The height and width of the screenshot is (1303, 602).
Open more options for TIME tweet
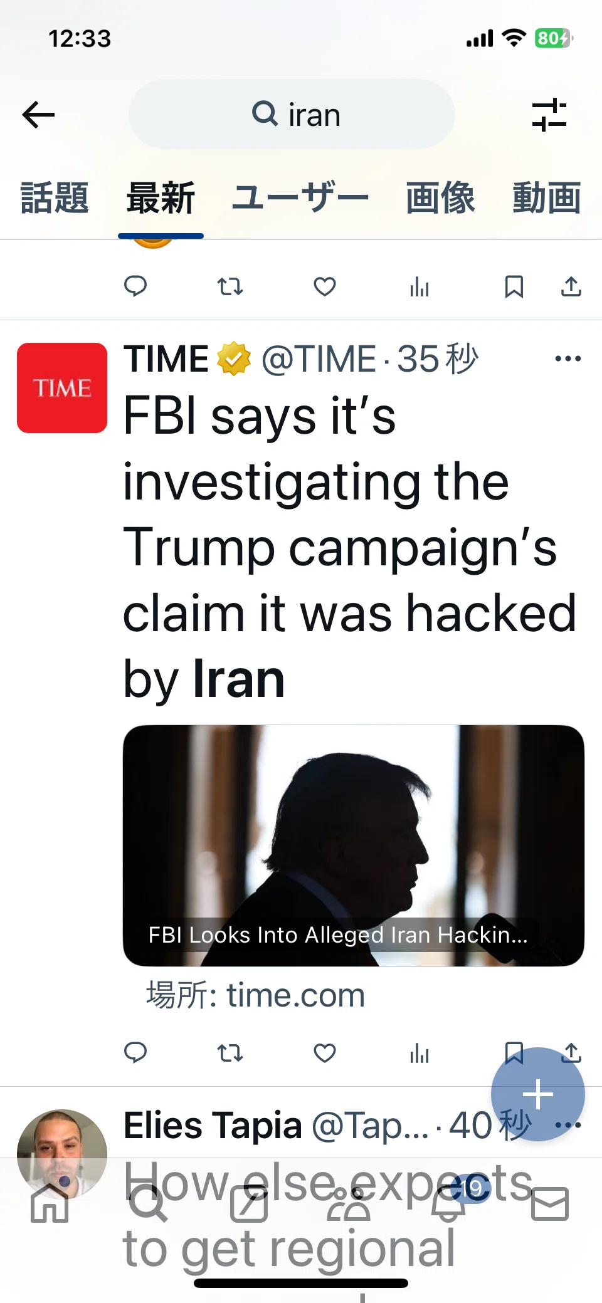[x=568, y=358]
